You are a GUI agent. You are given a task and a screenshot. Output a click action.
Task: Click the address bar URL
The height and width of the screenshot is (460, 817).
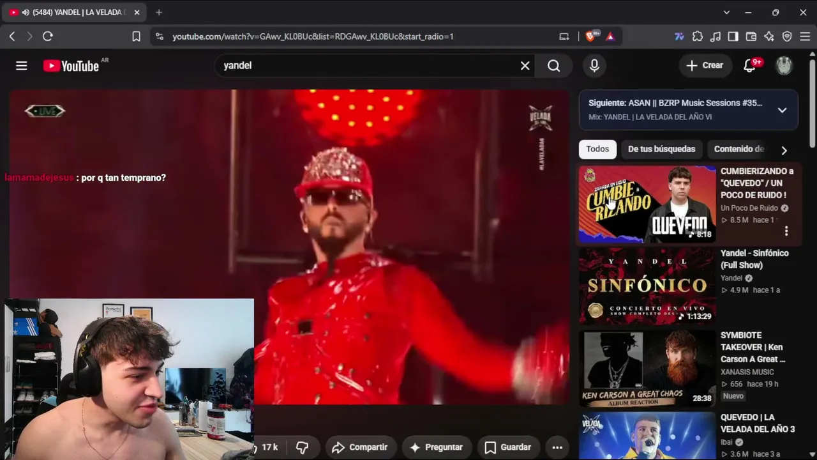click(313, 36)
